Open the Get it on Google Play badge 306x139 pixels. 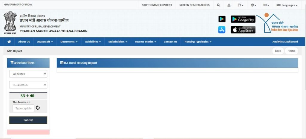coord(243,19)
